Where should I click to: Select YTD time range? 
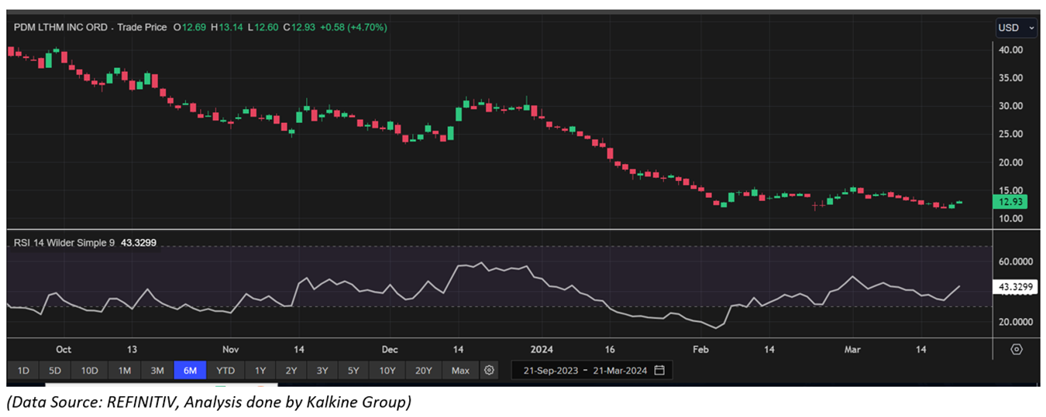[x=225, y=371]
